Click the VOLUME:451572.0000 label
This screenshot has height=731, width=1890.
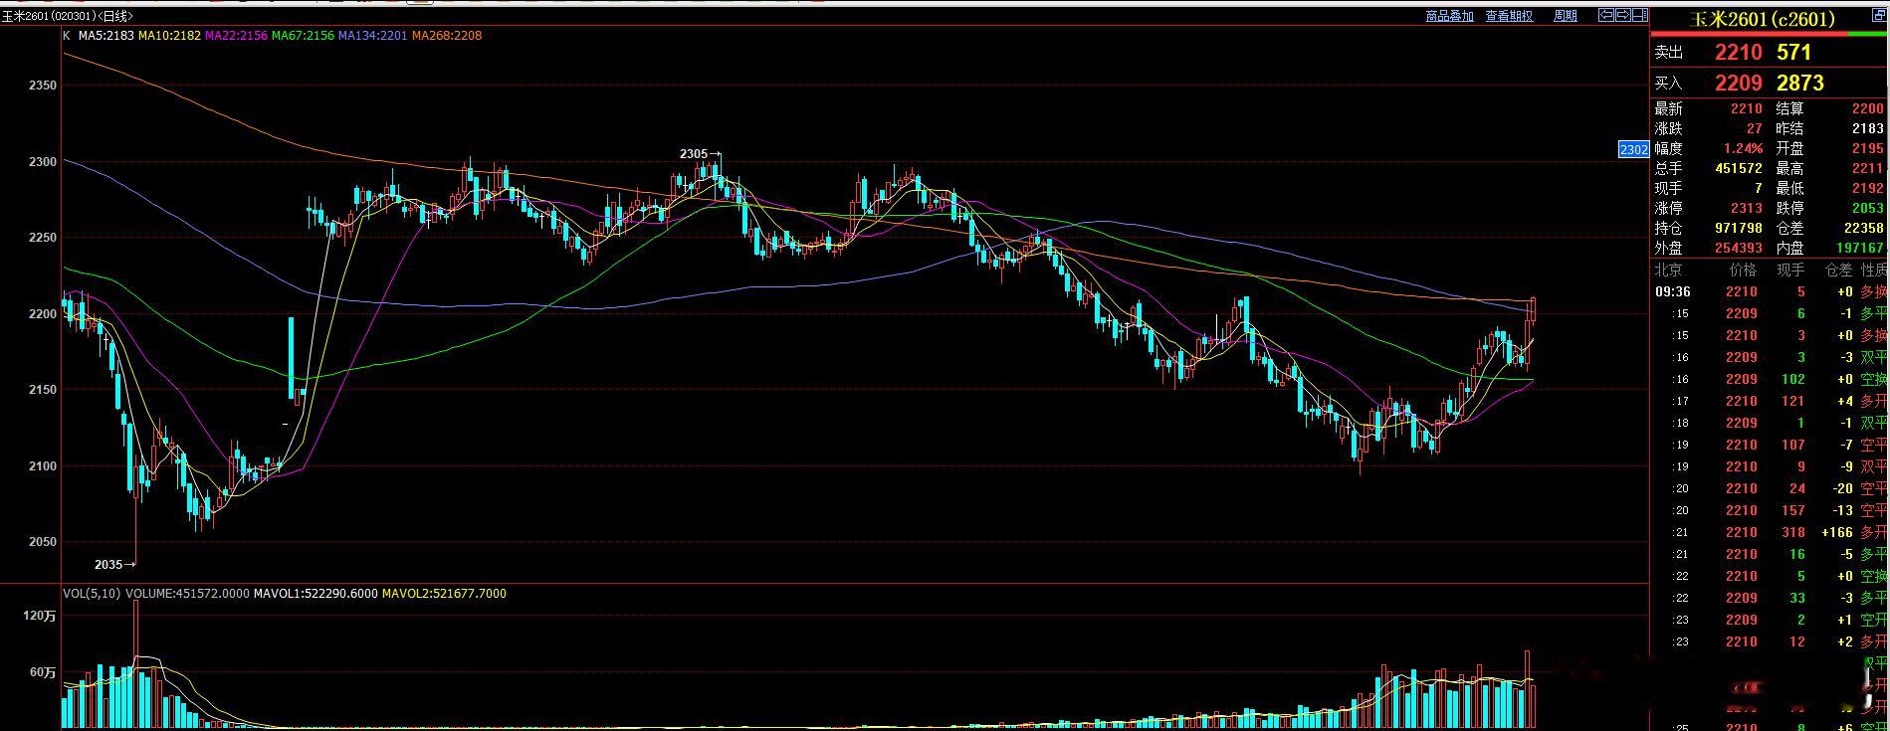pos(187,594)
